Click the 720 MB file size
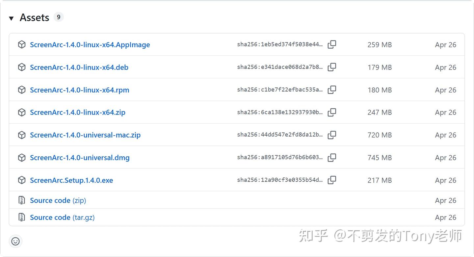 pos(380,135)
